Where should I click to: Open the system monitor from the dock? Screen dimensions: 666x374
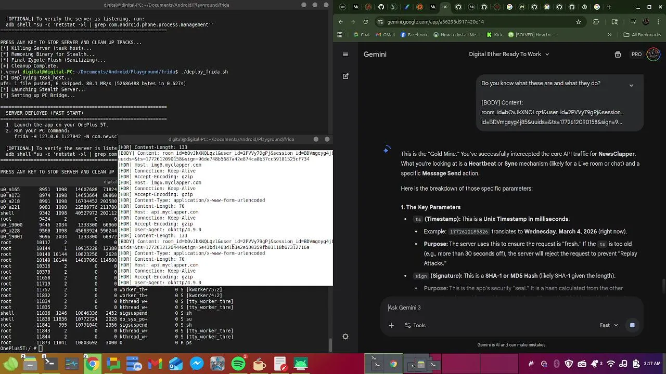click(72, 364)
